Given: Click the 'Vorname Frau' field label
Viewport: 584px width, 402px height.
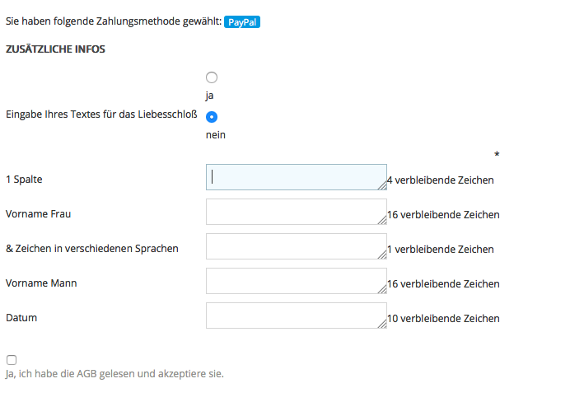Looking at the screenshot, I should (38, 214).
